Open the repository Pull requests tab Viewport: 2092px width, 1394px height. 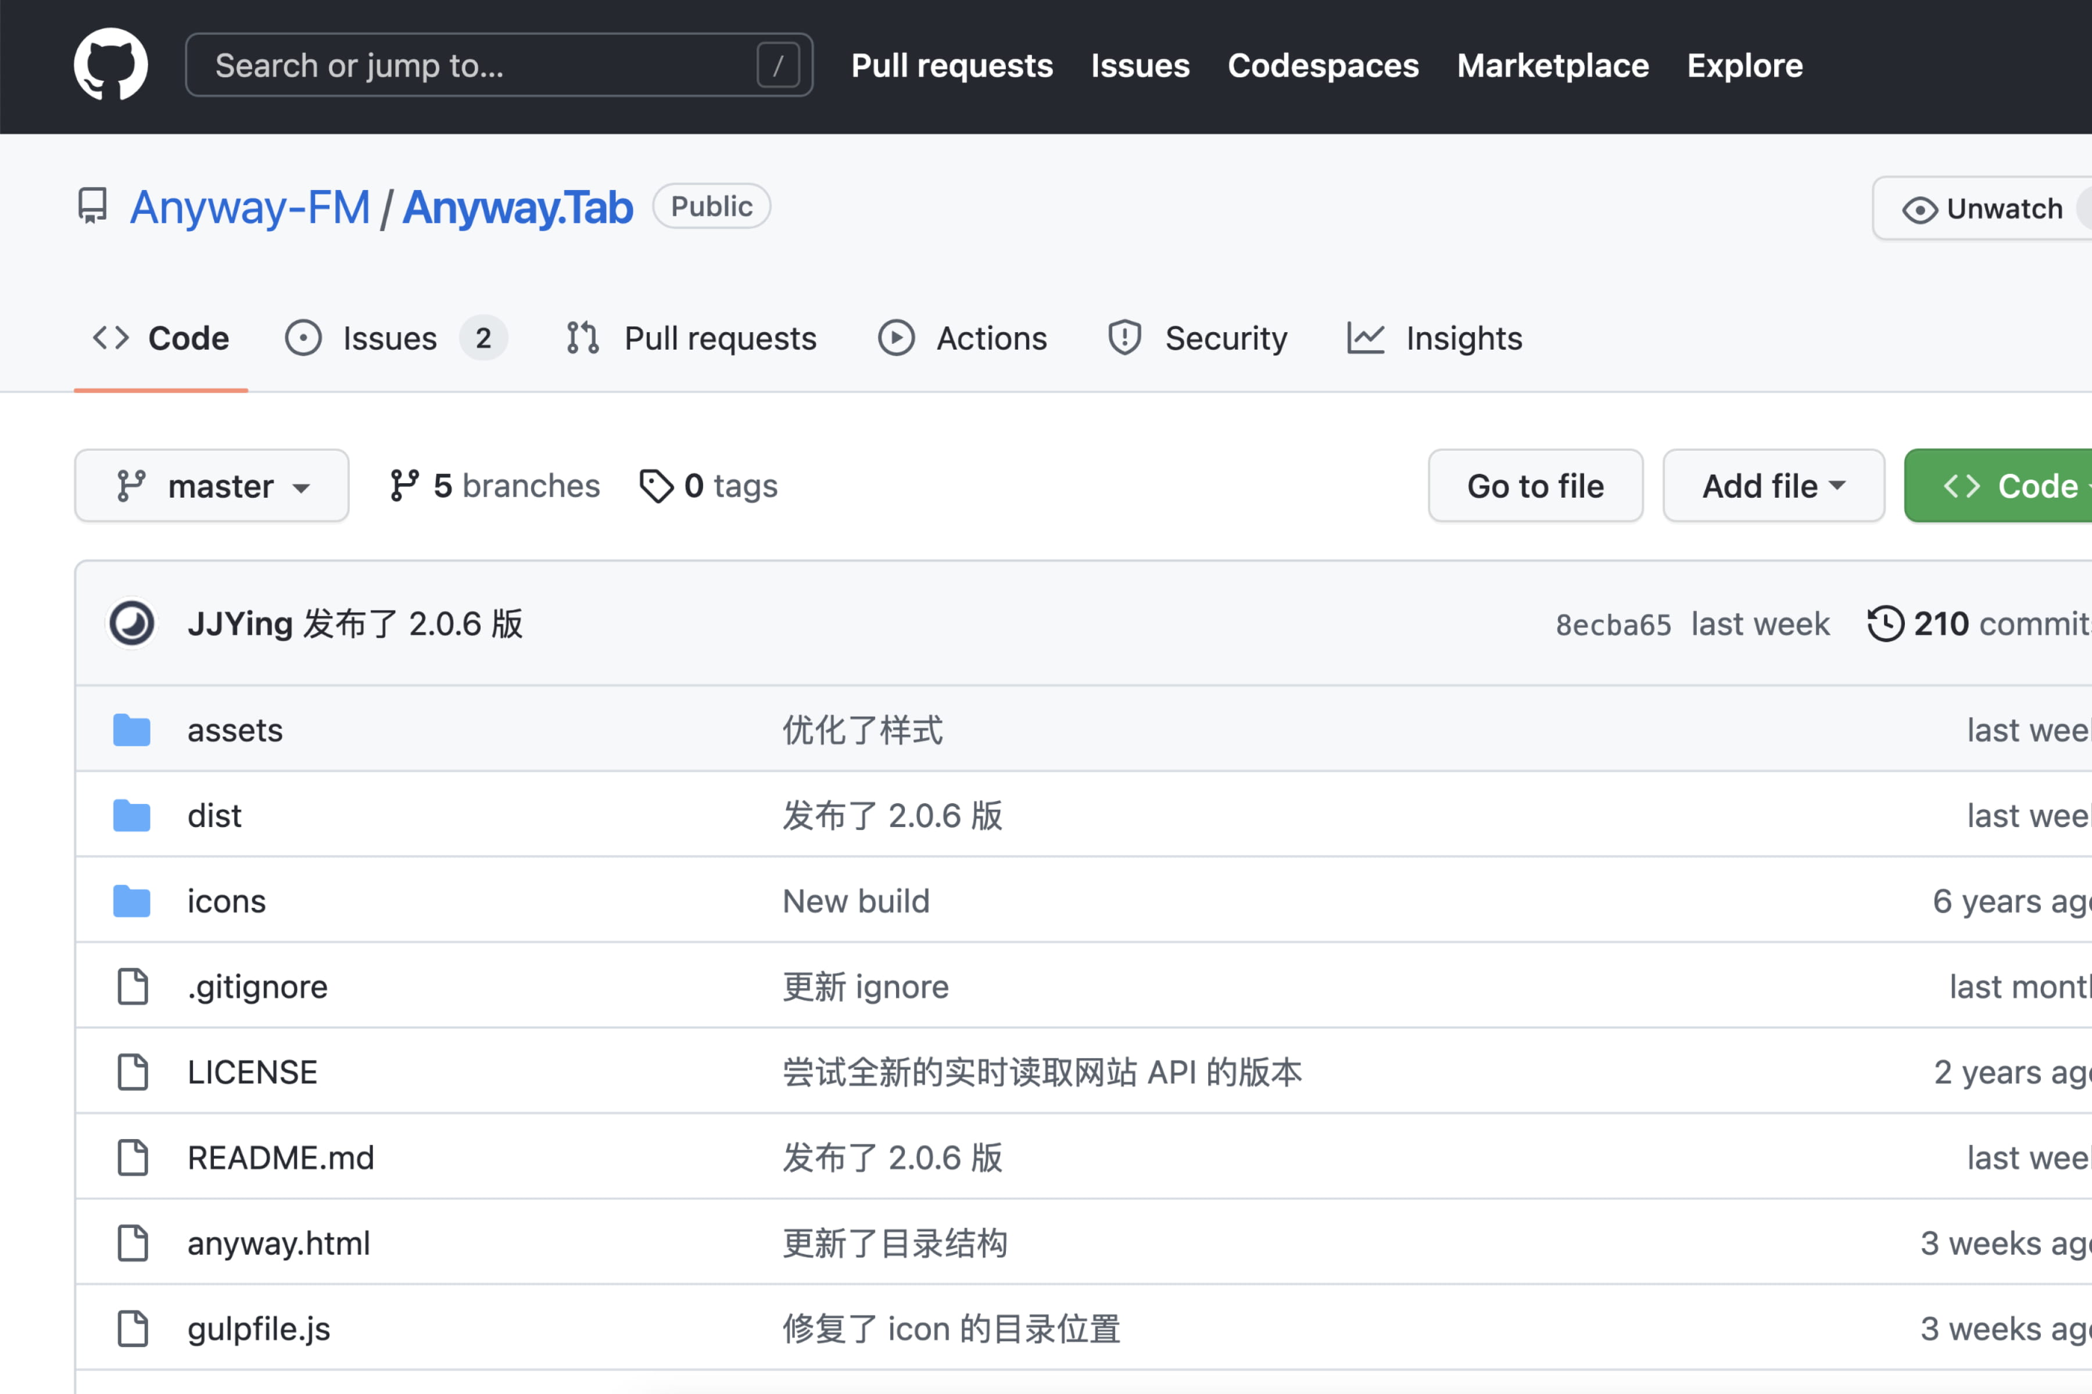[x=691, y=338]
